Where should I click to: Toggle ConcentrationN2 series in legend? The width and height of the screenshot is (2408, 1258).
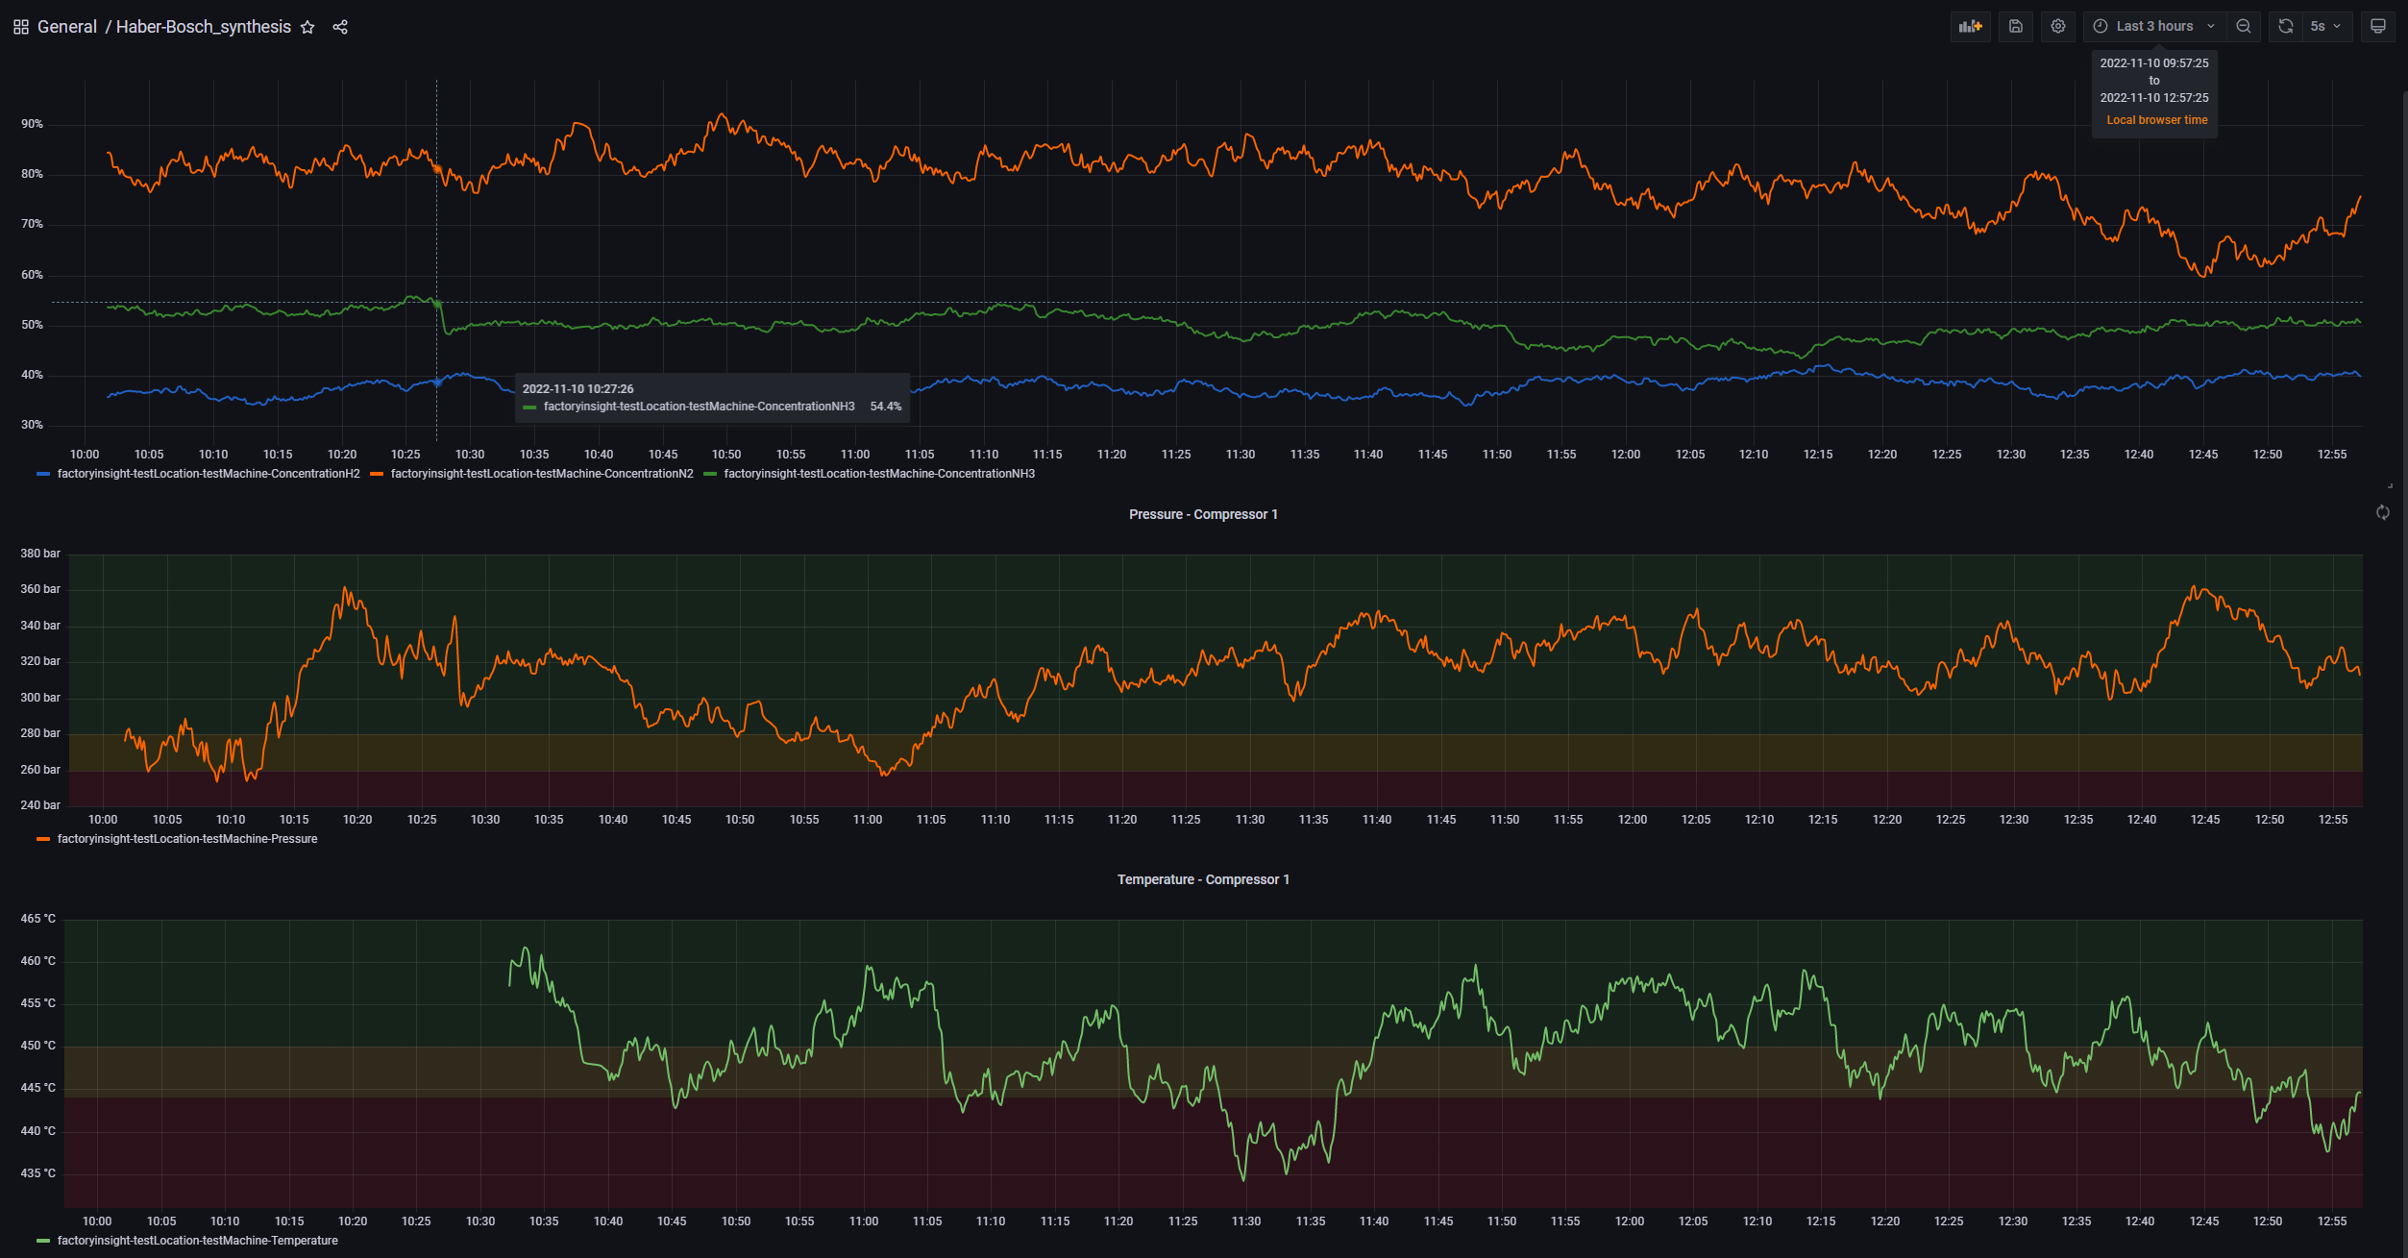tap(541, 474)
